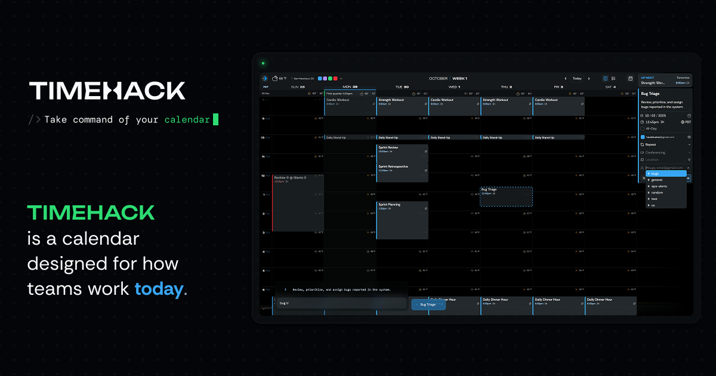The width and height of the screenshot is (716, 376).
Task: Select the red calendar color dot
Action: click(335, 78)
